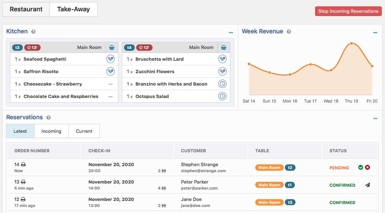Click the clock icon beside Octopus Salad

point(222,96)
